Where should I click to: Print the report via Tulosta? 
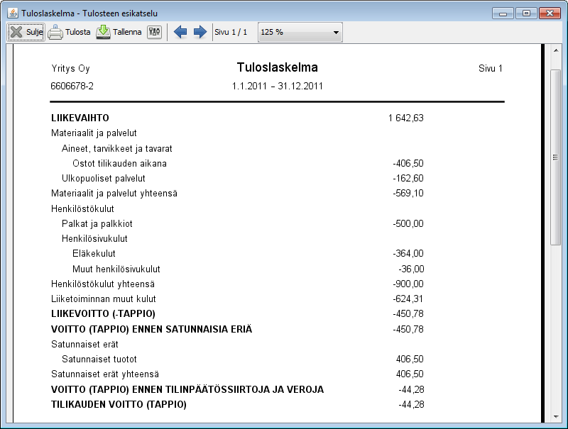coord(69,32)
